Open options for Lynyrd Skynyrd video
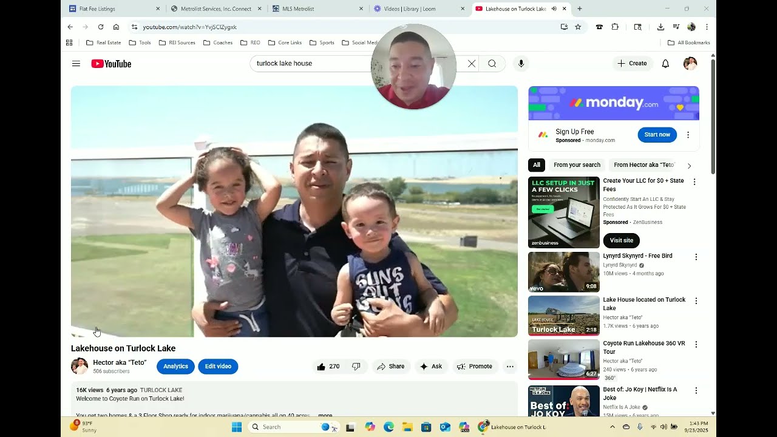This screenshot has width=777, height=437. 696,257
